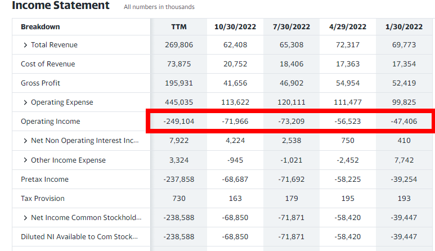Select Total Revenue value 69,773
The height and width of the screenshot is (251, 435).
click(x=404, y=45)
